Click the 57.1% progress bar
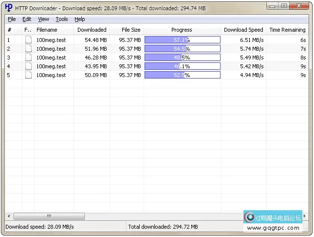This screenshot has height=237, width=314. click(x=183, y=39)
